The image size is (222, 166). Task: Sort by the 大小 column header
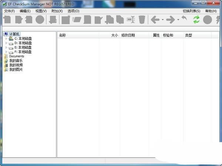pyautogui.click(x=109, y=35)
